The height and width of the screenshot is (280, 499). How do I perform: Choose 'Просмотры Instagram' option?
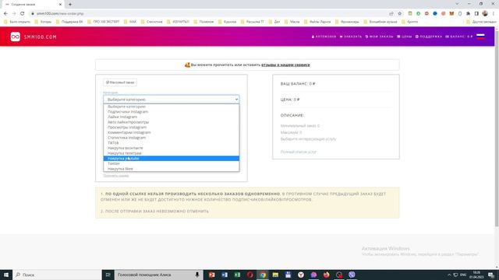[172, 128]
